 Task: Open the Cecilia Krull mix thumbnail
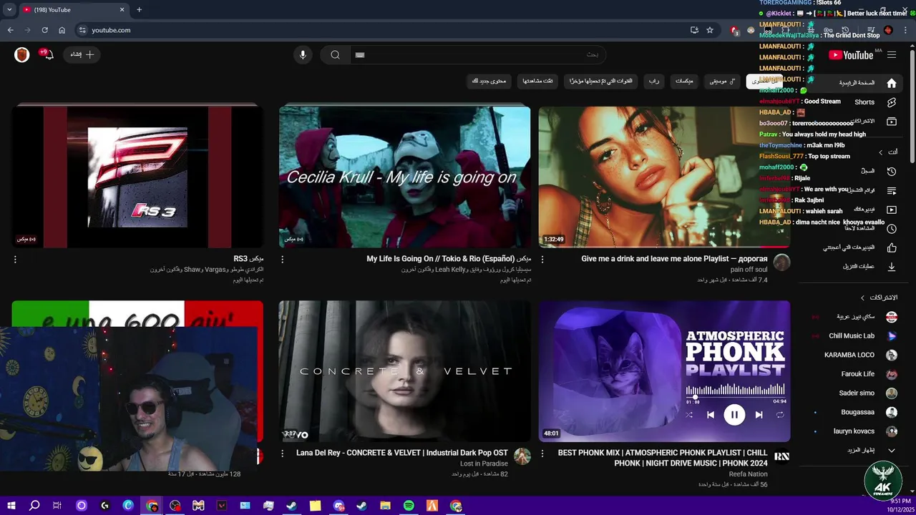[x=404, y=177]
